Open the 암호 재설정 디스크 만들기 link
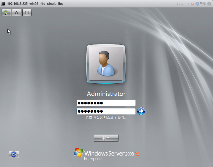213x167 pixels. [x=106, y=117]
